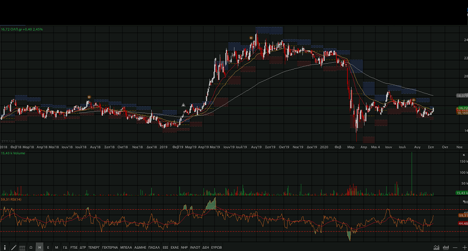Click the 2019 label on time axis
Screen dimensions: 468x251
pos(163,147)
